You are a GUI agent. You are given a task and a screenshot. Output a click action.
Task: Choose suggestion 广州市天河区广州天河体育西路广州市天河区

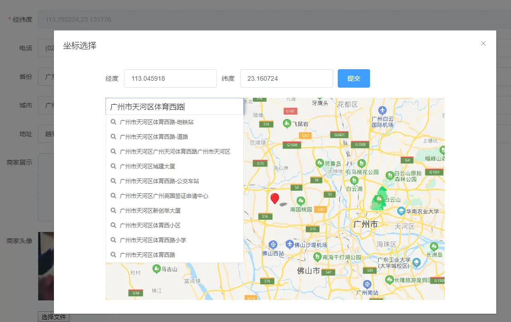point(174,151)
